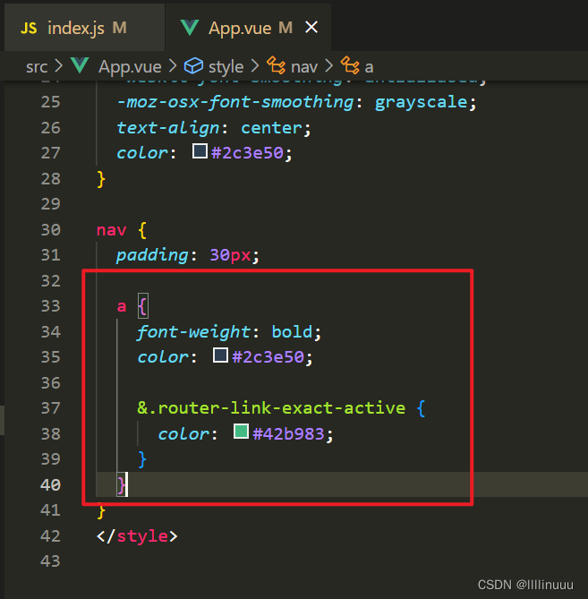The width and height of the screenshot is (588, 599).
Task: Click the JS file icon on index.js tab
Action: [29, 29]
